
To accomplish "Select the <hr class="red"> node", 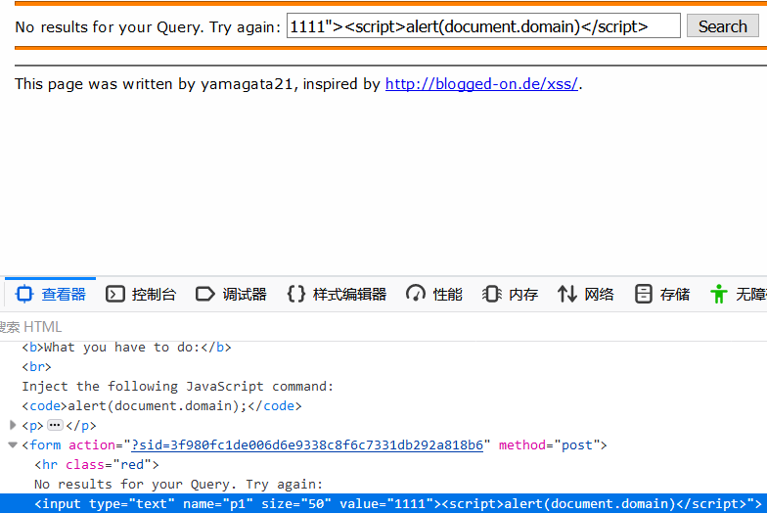I will (x=96, y=464).
